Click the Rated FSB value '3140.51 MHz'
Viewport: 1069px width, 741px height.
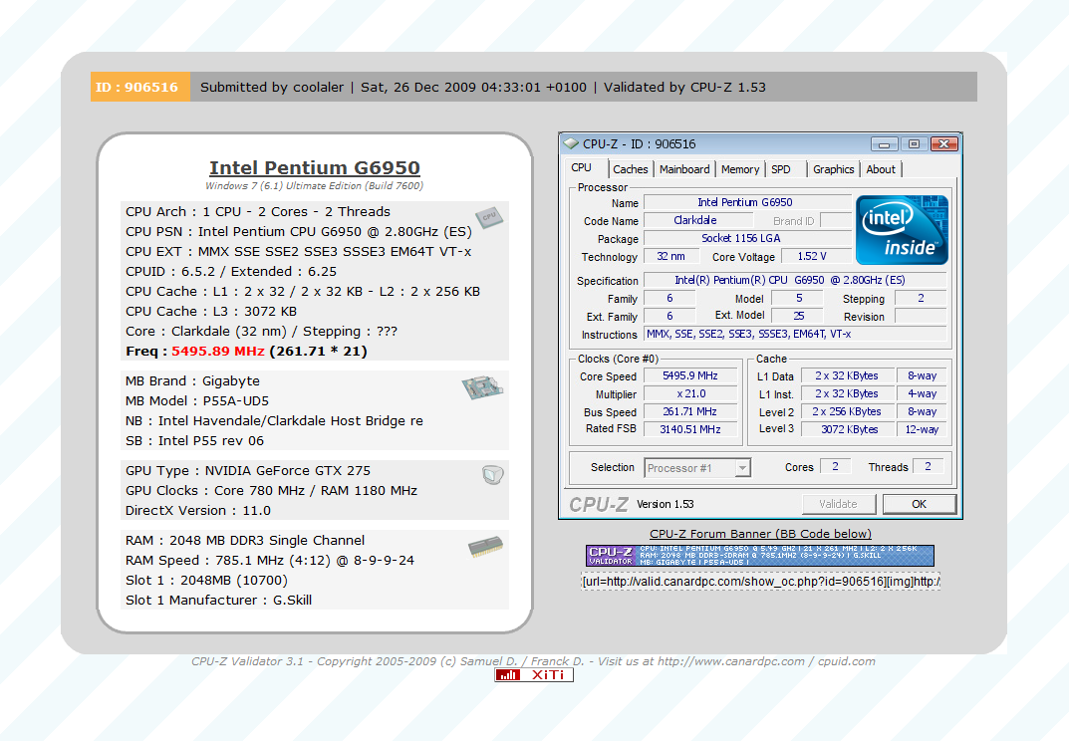(690, 429)
